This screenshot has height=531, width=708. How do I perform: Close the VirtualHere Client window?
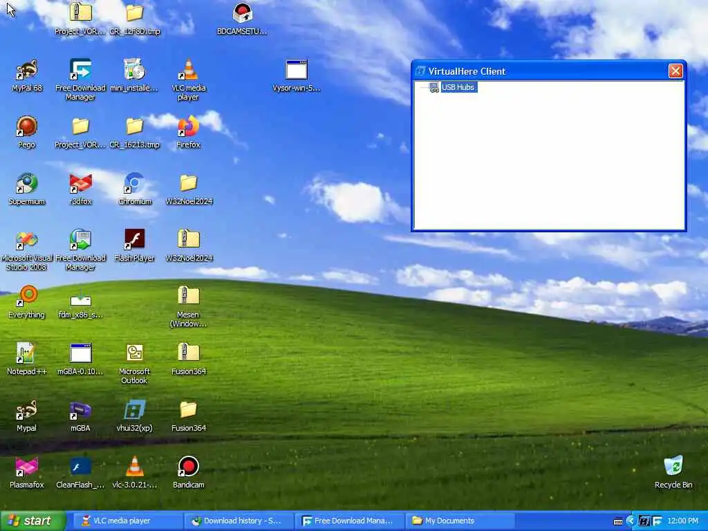676,71
